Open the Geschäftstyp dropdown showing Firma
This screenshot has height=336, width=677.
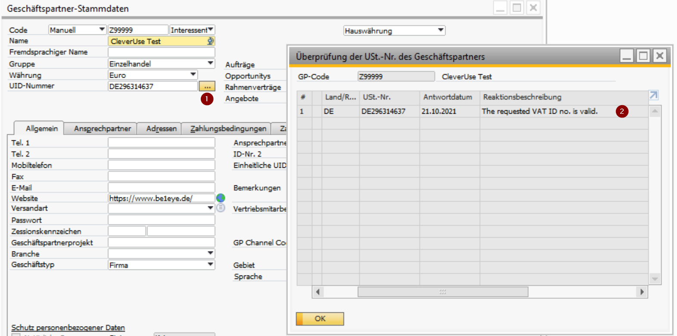pyautogui.click(x=210, y=265)
